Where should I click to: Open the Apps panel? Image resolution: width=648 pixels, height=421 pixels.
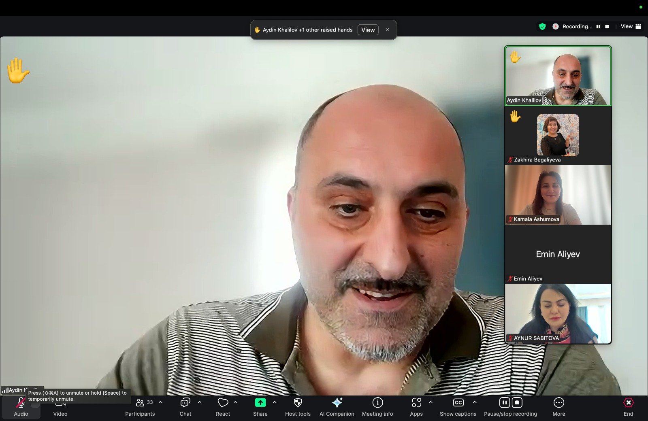click(416, 407)
